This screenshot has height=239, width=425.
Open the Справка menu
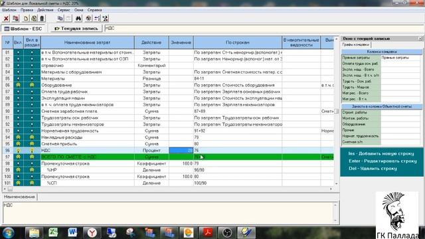pos(94,10)
